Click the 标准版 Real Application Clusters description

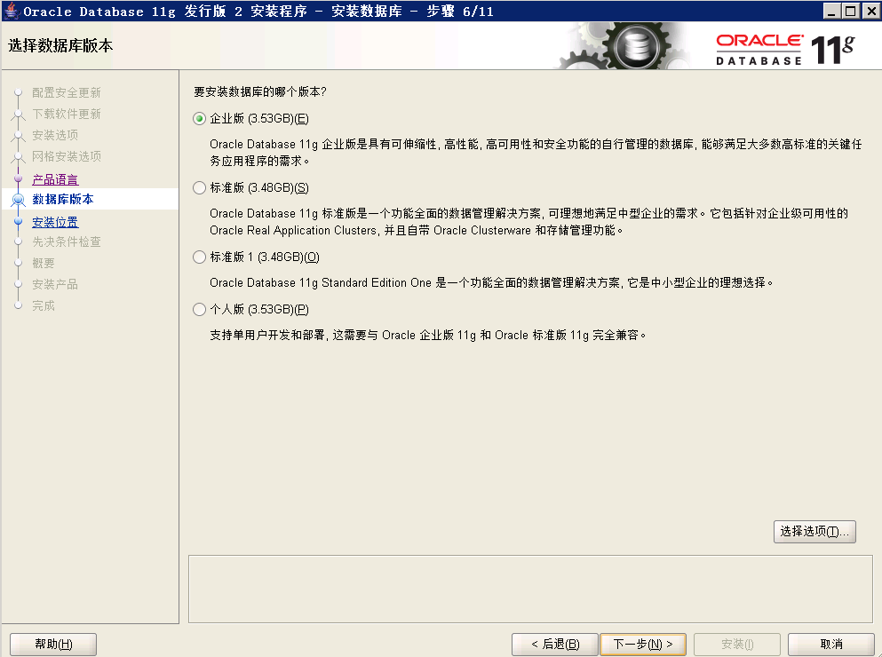(528, 222)
